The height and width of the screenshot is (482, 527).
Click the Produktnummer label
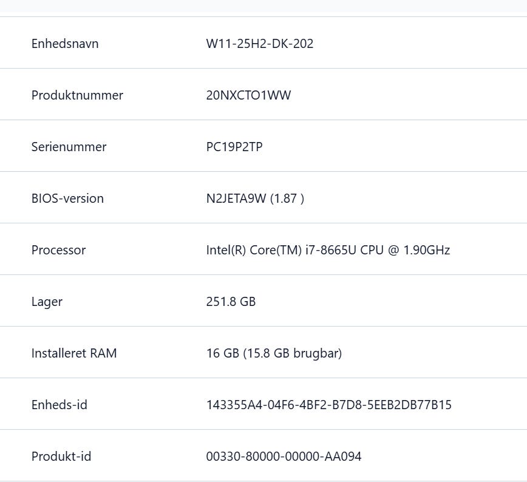77,95
